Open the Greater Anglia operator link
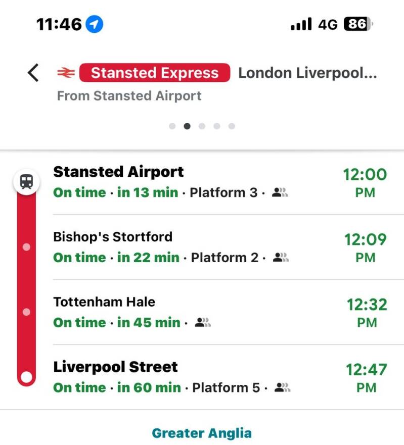This screenshot has width=404, height=445. 202,433
